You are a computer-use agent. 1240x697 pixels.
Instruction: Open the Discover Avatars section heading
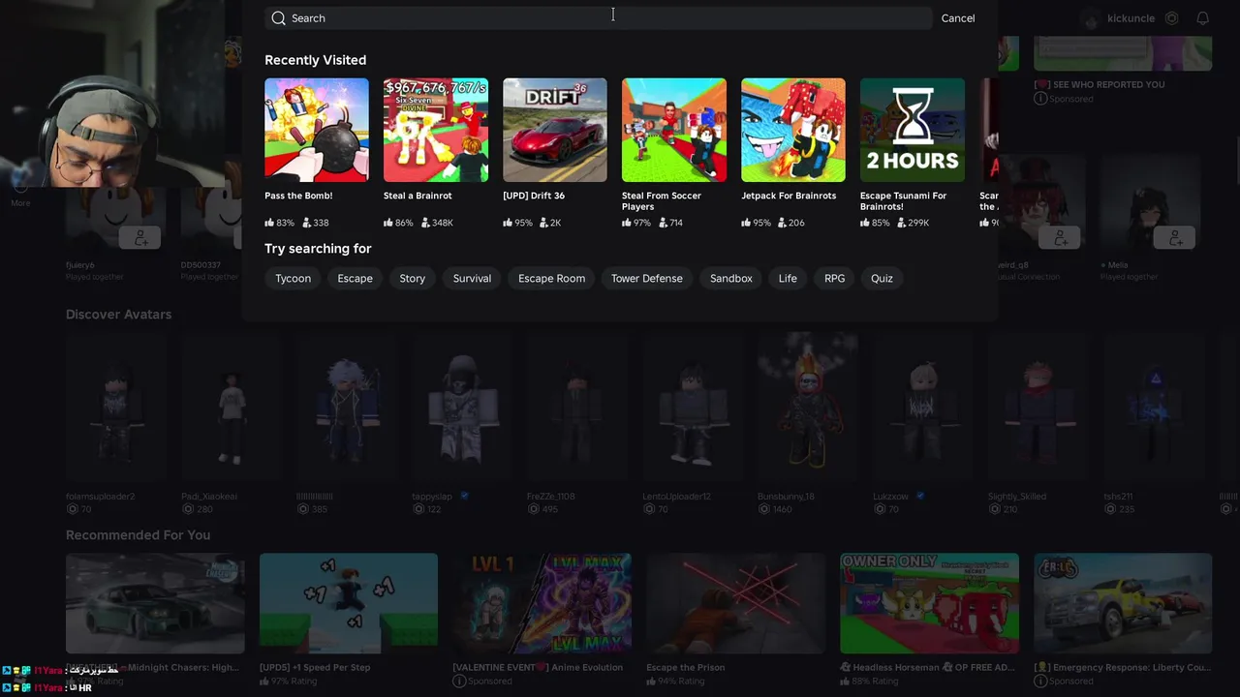tap(118, 315)
